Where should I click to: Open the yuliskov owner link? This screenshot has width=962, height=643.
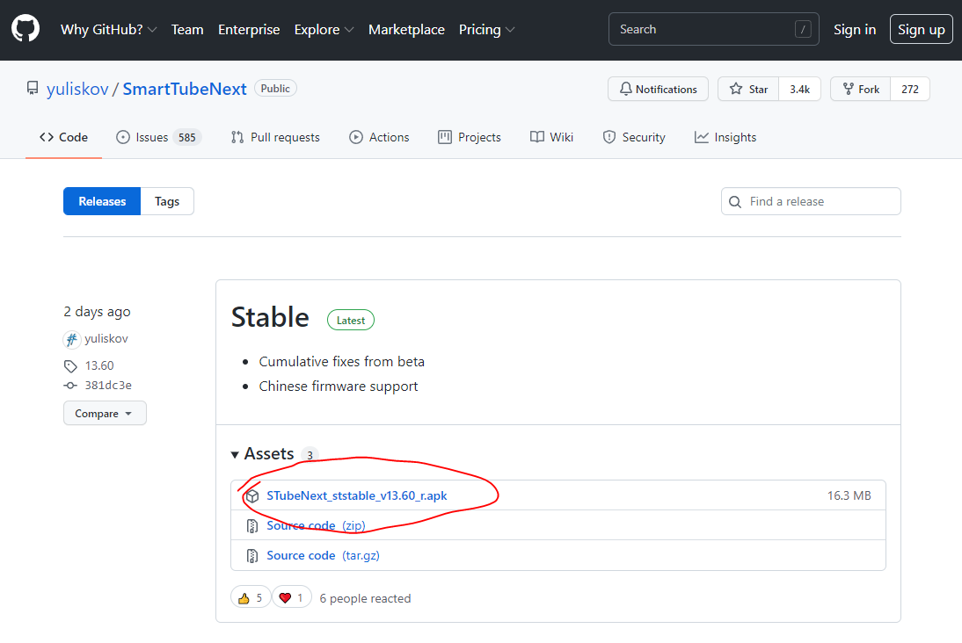tap(77, 89)
